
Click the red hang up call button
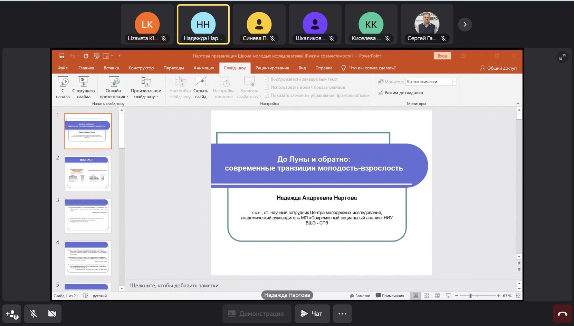pyautogui.click(x=562, y=314)
